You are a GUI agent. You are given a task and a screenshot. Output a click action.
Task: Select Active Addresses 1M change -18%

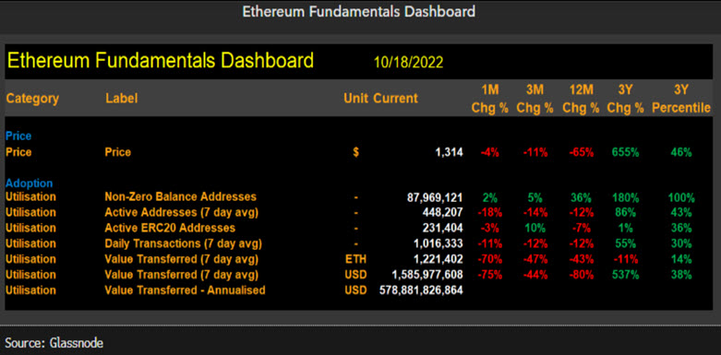(x=489, y=213)
